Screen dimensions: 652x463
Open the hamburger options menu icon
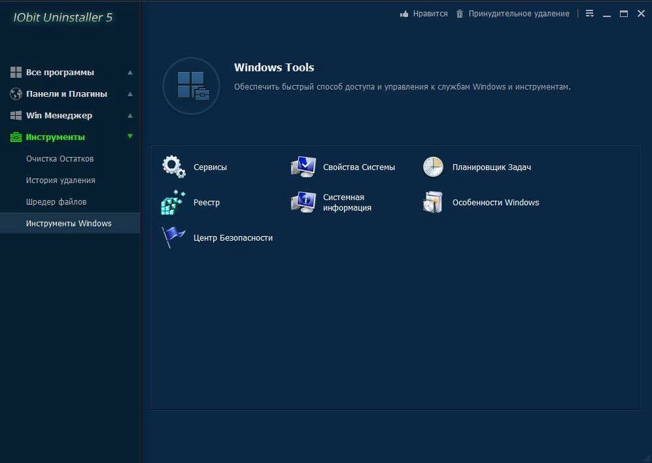590,14
